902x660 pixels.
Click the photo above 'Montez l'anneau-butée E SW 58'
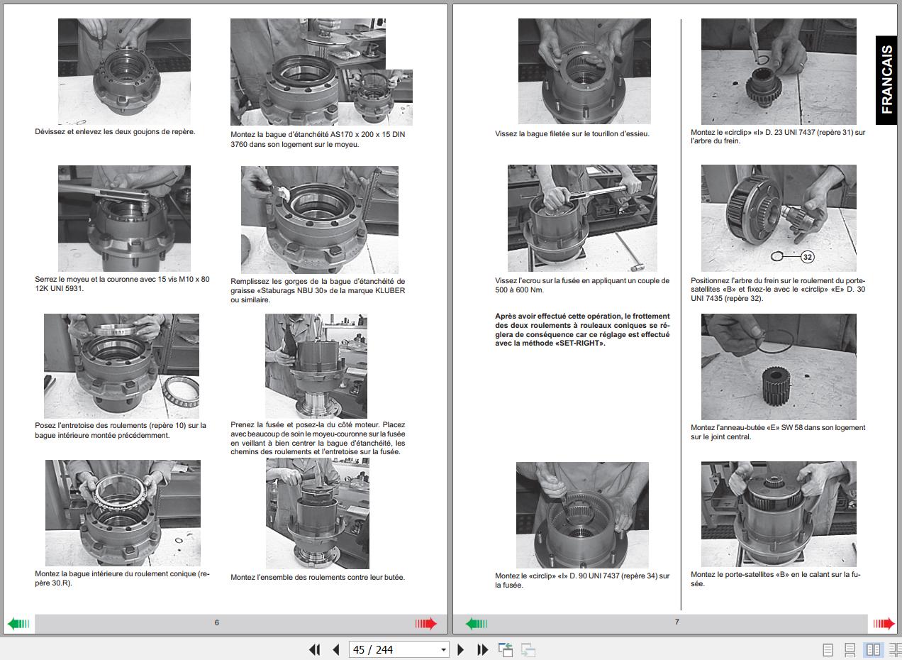tap(779, 367)
